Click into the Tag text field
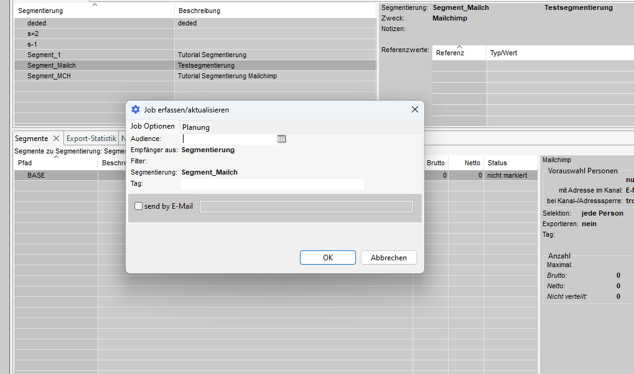 (272, 184)
